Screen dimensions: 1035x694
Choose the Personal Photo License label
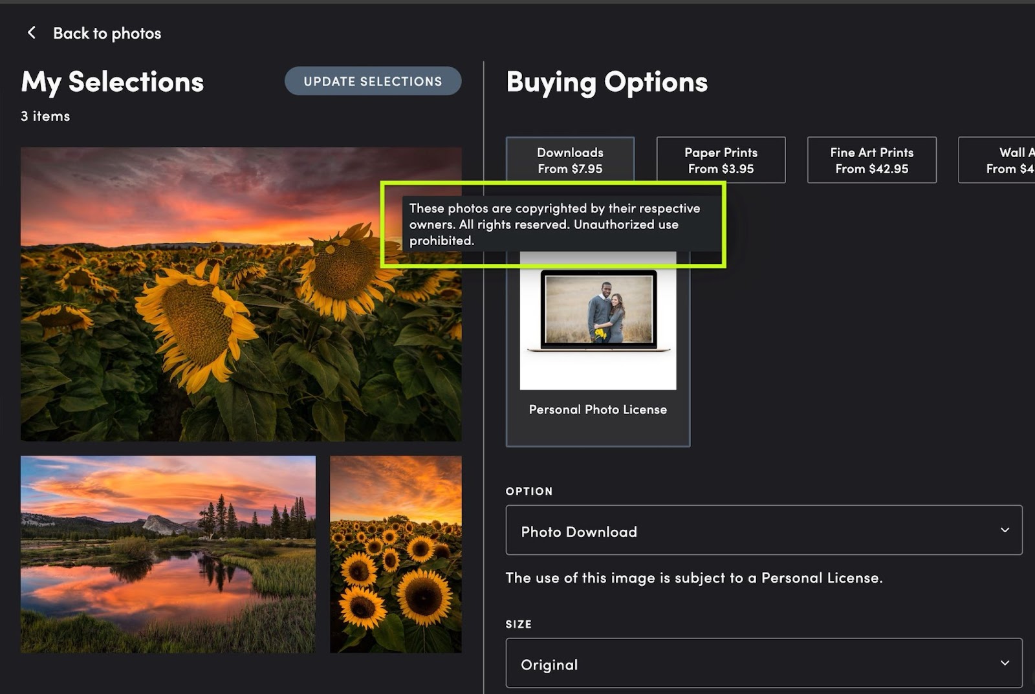[x=598, y=409]
